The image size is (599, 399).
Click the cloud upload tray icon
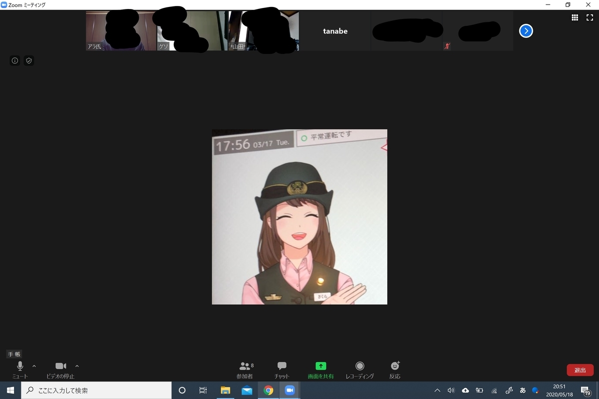click(465, 391)
